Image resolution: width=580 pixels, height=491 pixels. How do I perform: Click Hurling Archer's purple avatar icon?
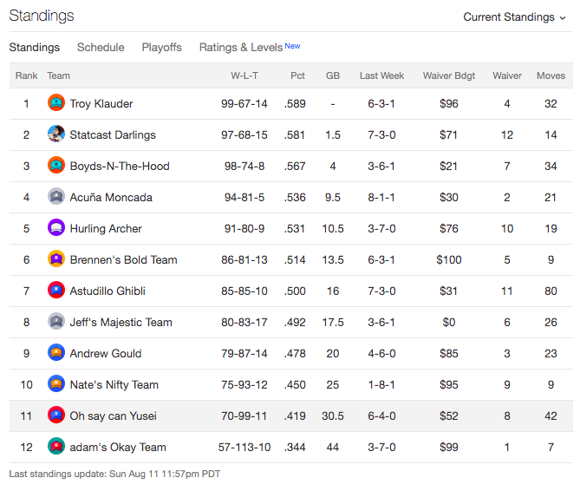[x=56, y=228]
